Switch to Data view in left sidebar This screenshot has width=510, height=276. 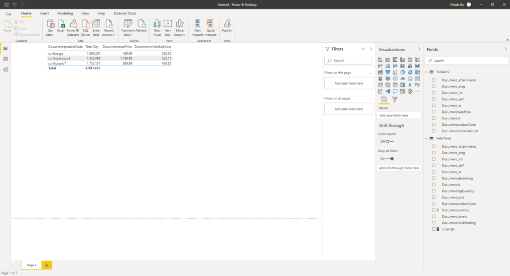pyautogui.click(x=5, y=59)
